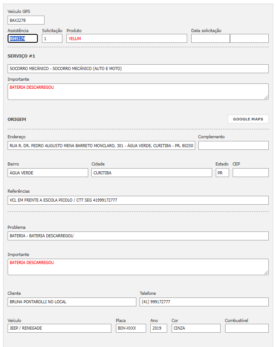Click the GOOGLE MAPS button
The image size is (275, 347).
248,119
